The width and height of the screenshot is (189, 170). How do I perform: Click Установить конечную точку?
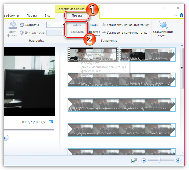pos(125,33)
